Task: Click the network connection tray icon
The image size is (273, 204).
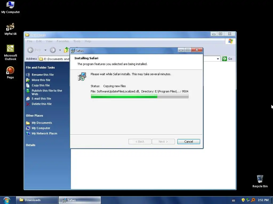Action: click(248, 200)
